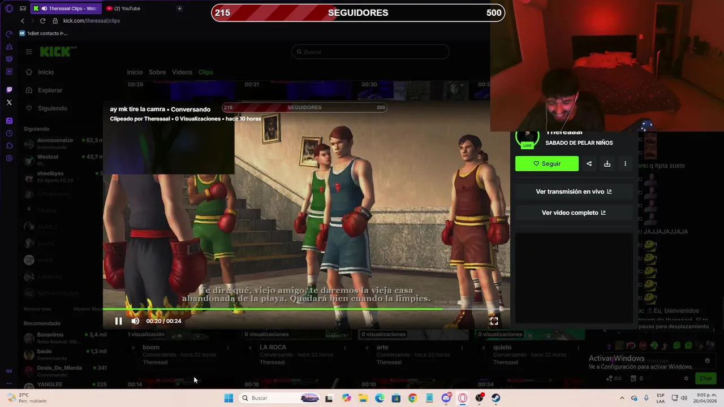Click the browser back arrow
The width and height of the screenshot is (724, 407).
[23, 21]
